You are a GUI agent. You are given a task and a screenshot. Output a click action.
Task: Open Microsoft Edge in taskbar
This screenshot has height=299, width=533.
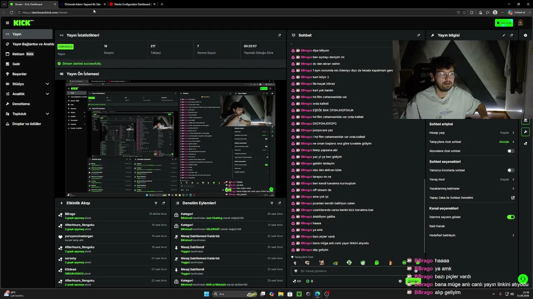point(317,294)
